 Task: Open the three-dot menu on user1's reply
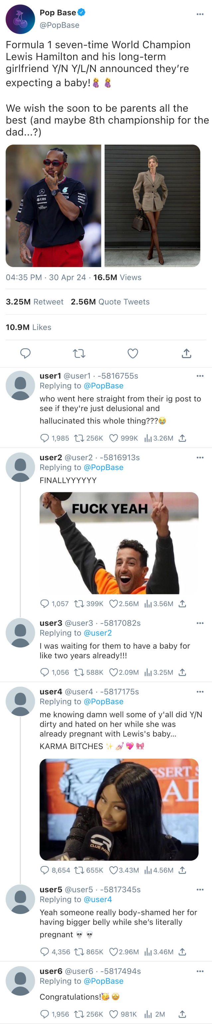[x=200, y=376]
